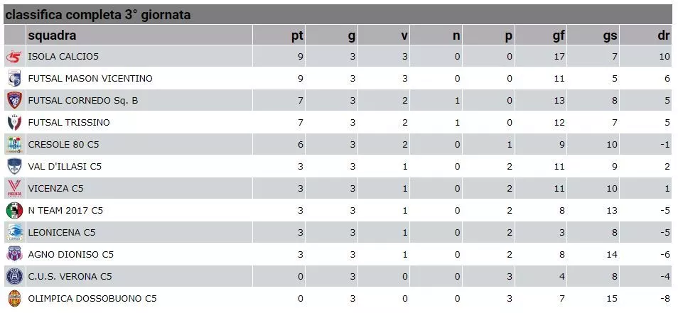Image resolution: width=678 pixels, height=313 pixels.
Task: Click the Agno Dioniso C5 purple badge
Action: pos(14,254)
